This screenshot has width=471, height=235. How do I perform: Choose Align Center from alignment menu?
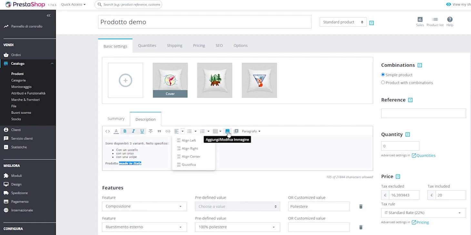[191, 157]
